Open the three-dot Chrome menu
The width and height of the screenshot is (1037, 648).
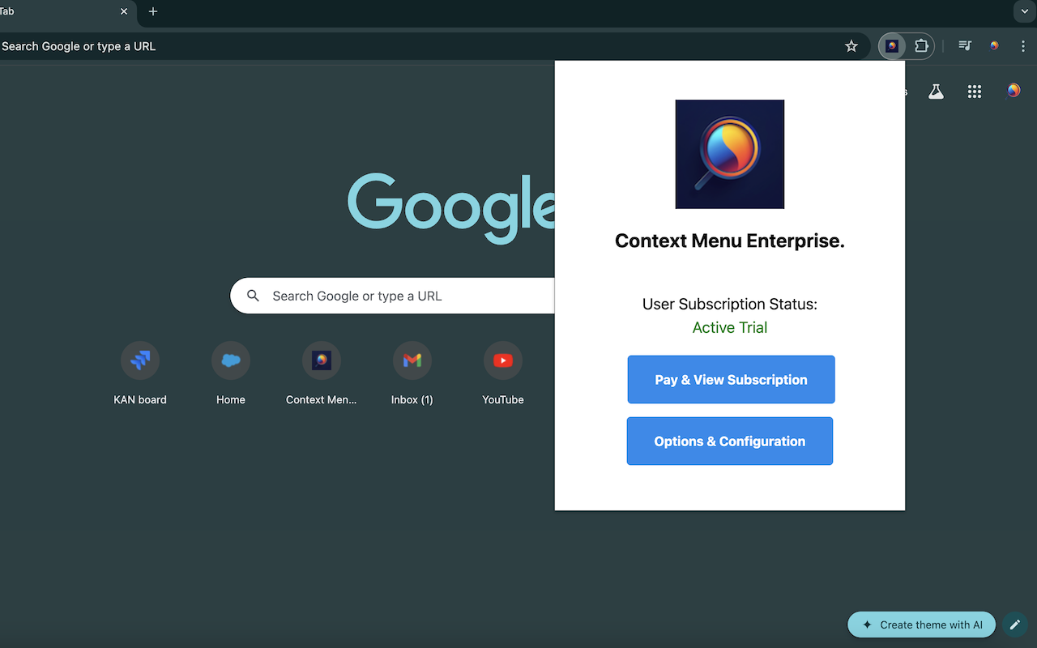pyautogui.click(x=1023, y=46)
